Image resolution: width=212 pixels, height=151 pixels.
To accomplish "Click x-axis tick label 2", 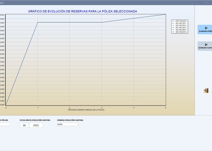I will pyautogui.click(x=70, y=108).
